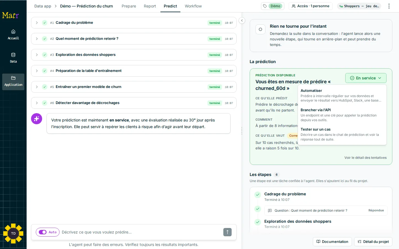399x249 pixels.
Task: Choose Tester sur un cas option
Action: tap(342, 134)
